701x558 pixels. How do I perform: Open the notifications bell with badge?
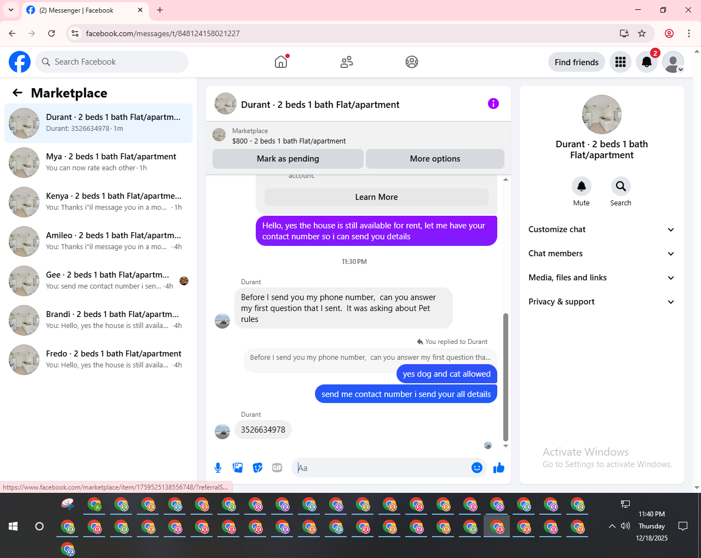(647, 62)
